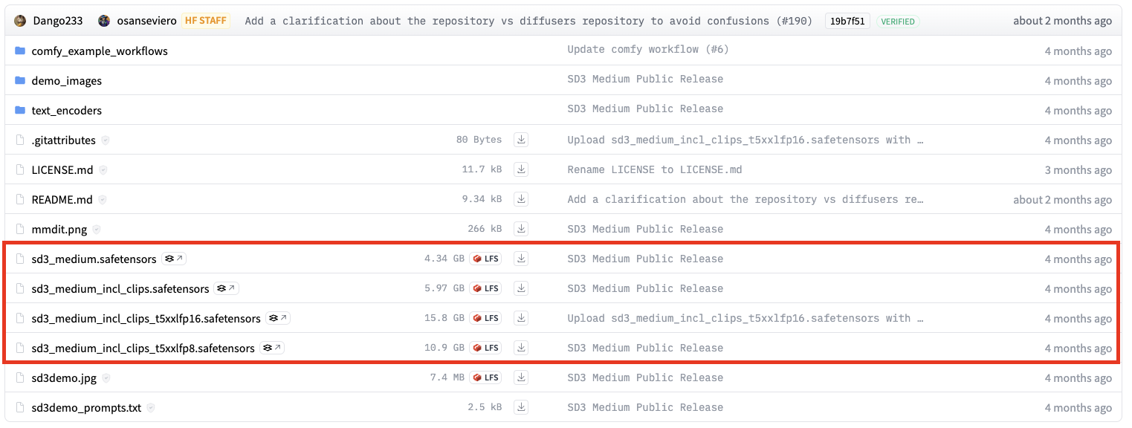Click the VERIFIED badge on latest commit
The image size is (1132, 428).
[897, 22]
